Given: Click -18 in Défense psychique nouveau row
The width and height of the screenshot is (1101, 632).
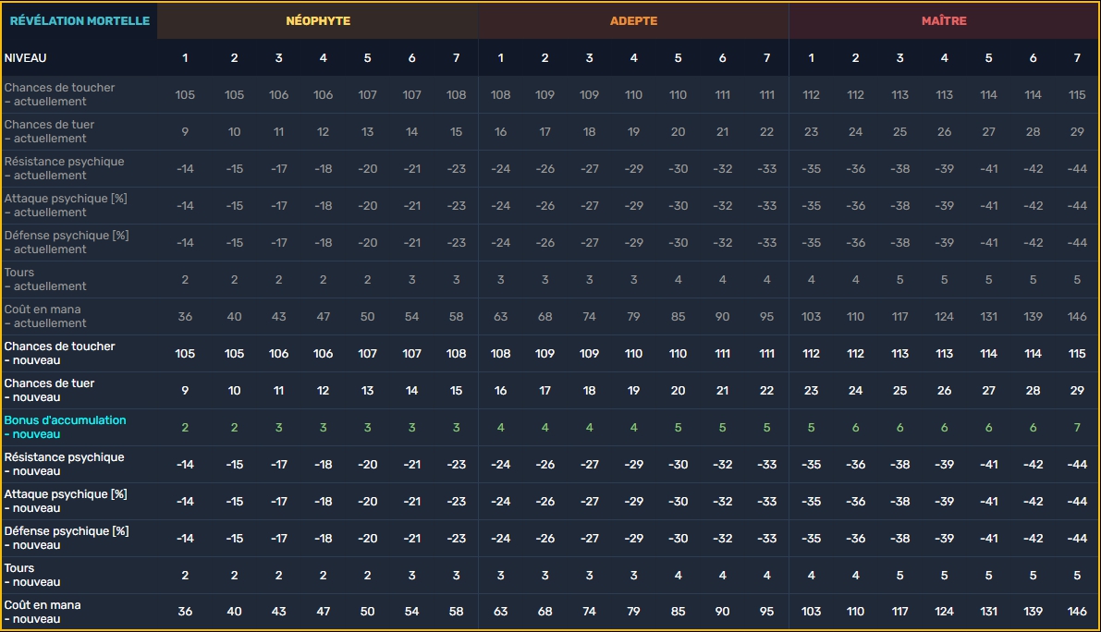Looking at the screenshot, I should tap(323, 539).
